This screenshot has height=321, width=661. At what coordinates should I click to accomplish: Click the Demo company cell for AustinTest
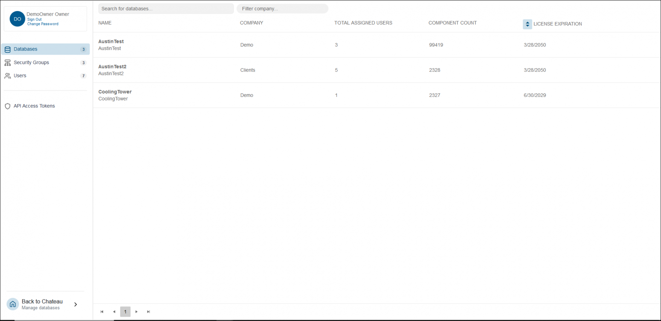247,45
